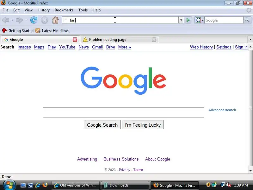The height and width of the screenshot is (190, 253).
Task: Open the About Google link
Action: [157, 159]
